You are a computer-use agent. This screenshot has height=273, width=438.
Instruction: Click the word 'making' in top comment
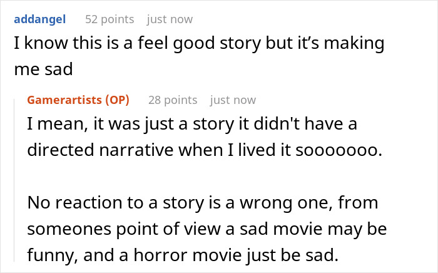[x=357, y=44]
